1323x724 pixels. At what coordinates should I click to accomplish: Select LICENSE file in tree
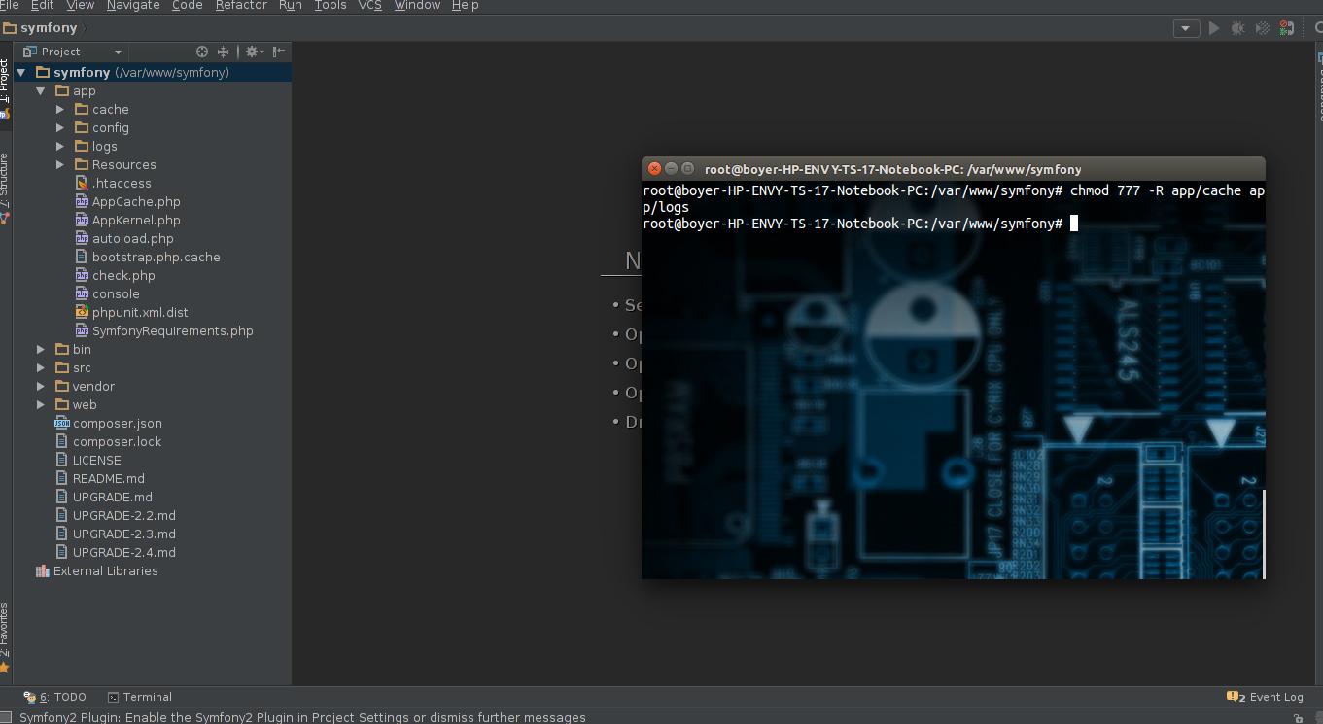tap(96, 460)
